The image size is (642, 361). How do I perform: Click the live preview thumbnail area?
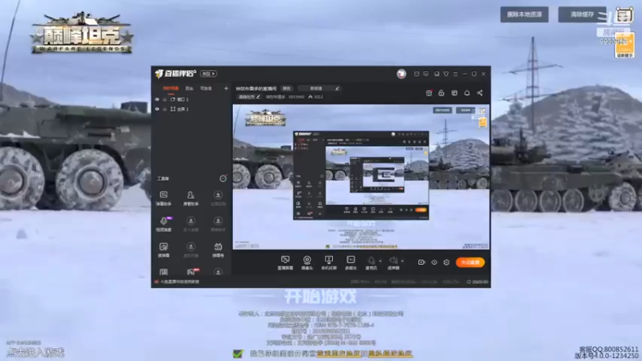(x=360, y=176)
